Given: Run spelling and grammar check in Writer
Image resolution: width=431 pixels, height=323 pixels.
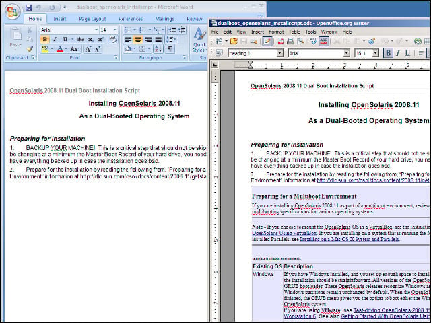Looking at the screenshot, I should [313, 42].
